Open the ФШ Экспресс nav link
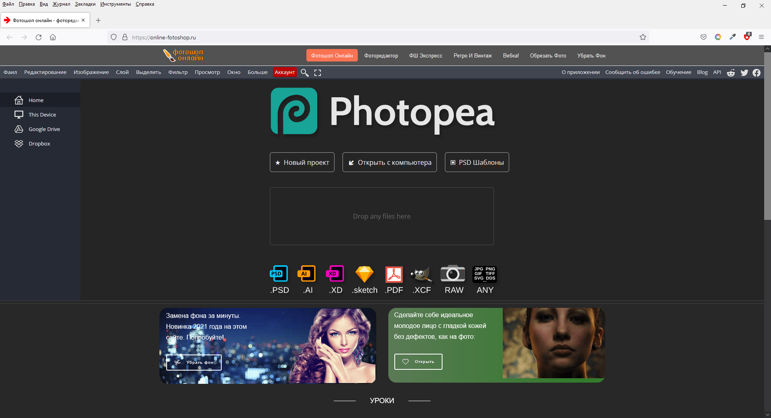The image size is (771, 418). click(x=426, y=55)
